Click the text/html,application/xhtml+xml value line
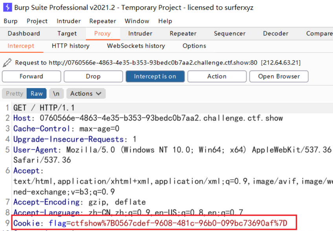Image resolution: width=333 pixels, height=231 pixels. (173, 181)
